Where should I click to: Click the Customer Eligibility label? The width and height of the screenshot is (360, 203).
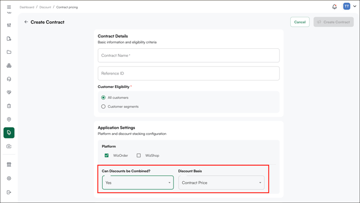click(x=114, y=86)
